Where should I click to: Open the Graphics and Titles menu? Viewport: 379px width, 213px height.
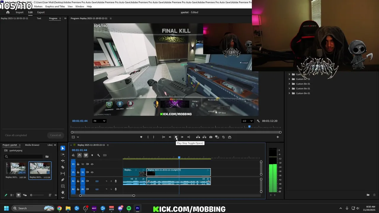(x=55, y=7)
